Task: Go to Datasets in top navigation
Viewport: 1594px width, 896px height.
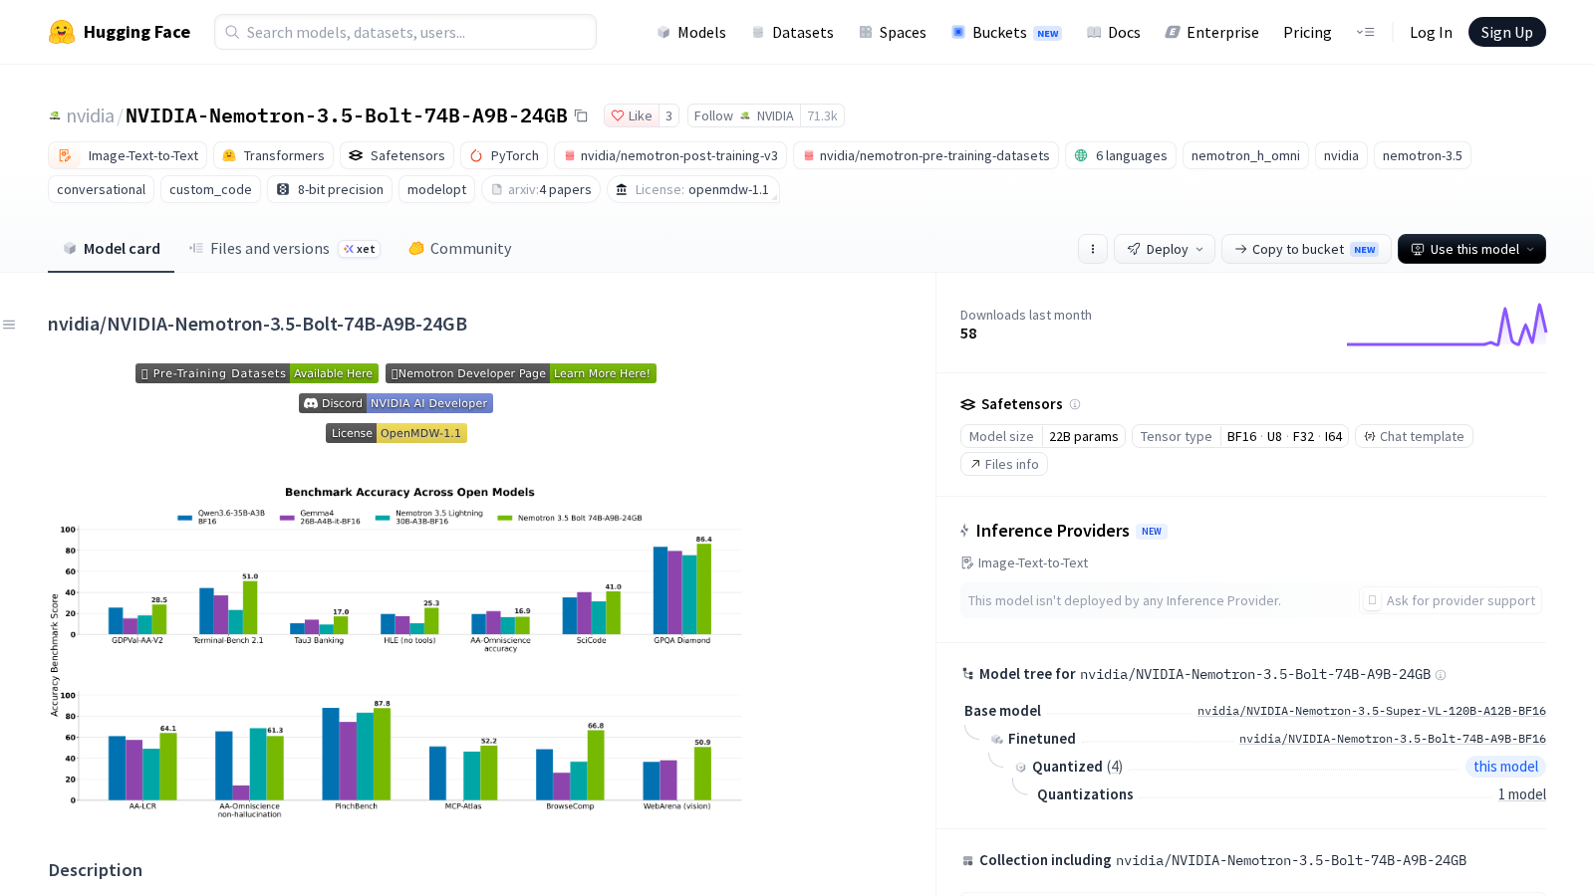Action: pos(792,32)
